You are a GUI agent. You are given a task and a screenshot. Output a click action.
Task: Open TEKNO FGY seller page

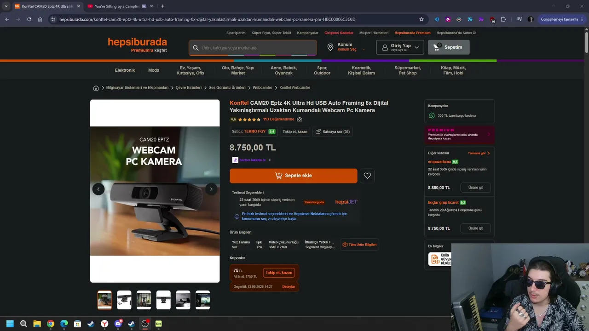[255, 131]
